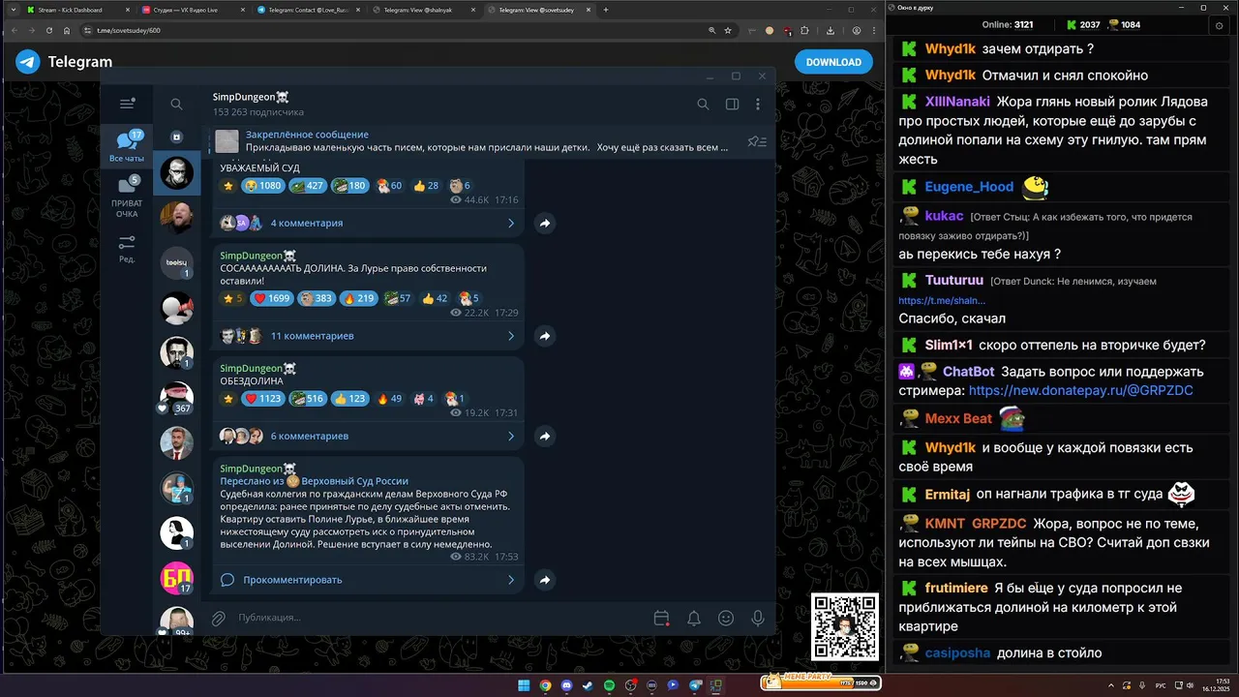This screenshot has width=1239, height=697.
Task: Toggle the fire reaction with 219
Action: click(359, 298)
